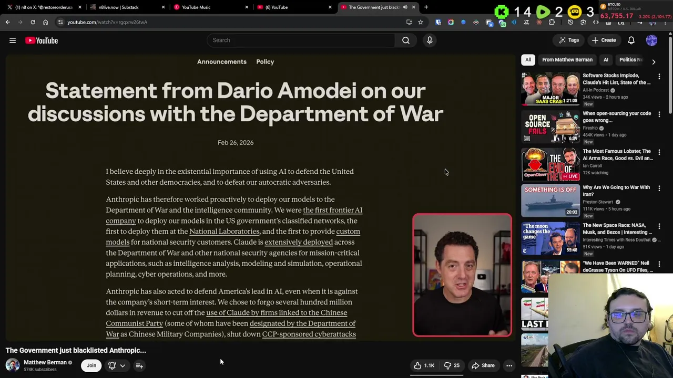
Task: Click the Tags button
Action: pos(568,40)
